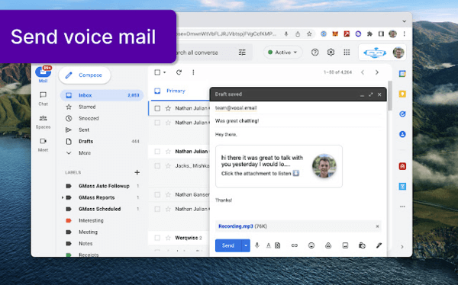Viewport: 458px width, 285px height.
Task: Open the emoji picker in compose toolbar
Action: (311, 245)
